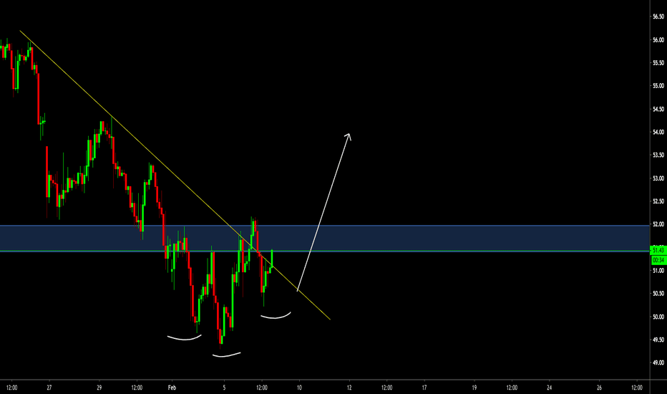Pick the 53.50 value on price axis
The image size is (667, 394).
[658, 155]
